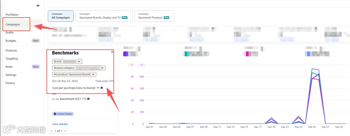Click chart peak at Sep 25

[312, 69]
